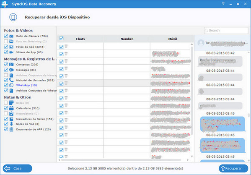Toggle the Fotos de App checkbox

click(x=6, y=47)
